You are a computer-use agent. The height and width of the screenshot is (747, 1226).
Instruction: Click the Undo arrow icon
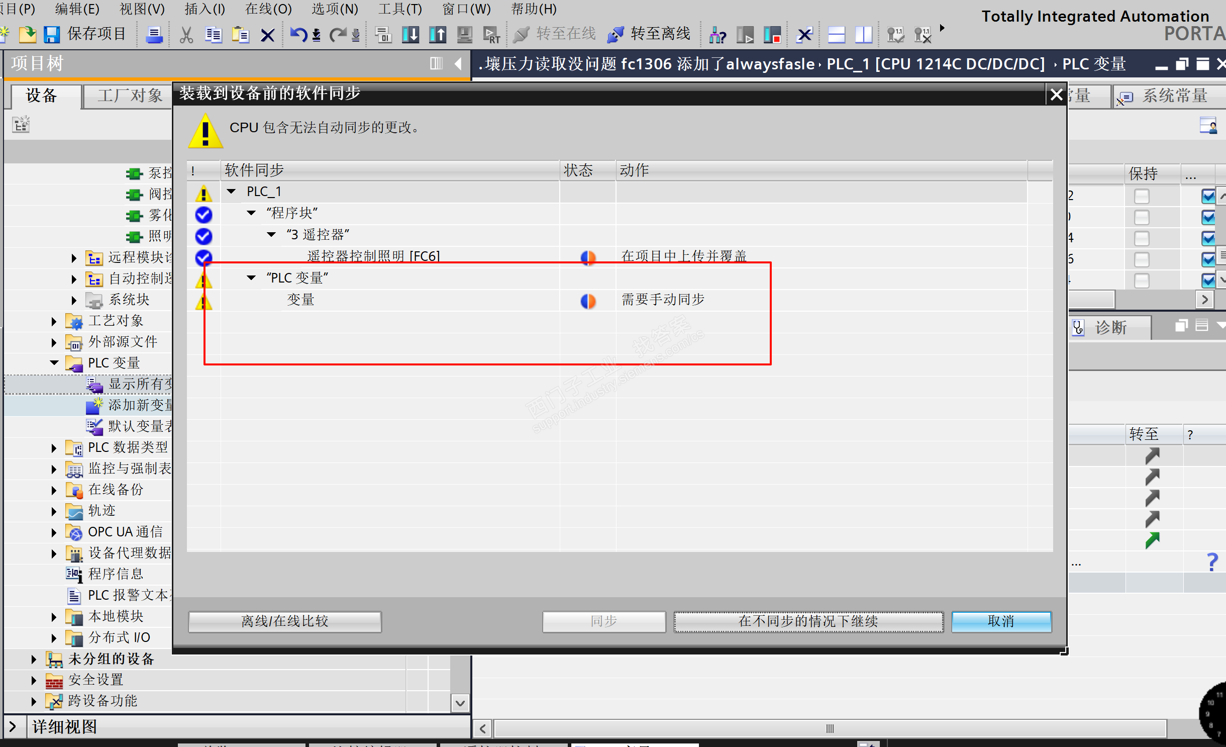[x=298, y=34]
